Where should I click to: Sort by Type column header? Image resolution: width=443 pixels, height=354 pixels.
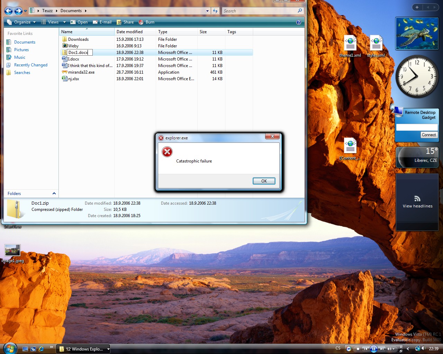point(177,32)
